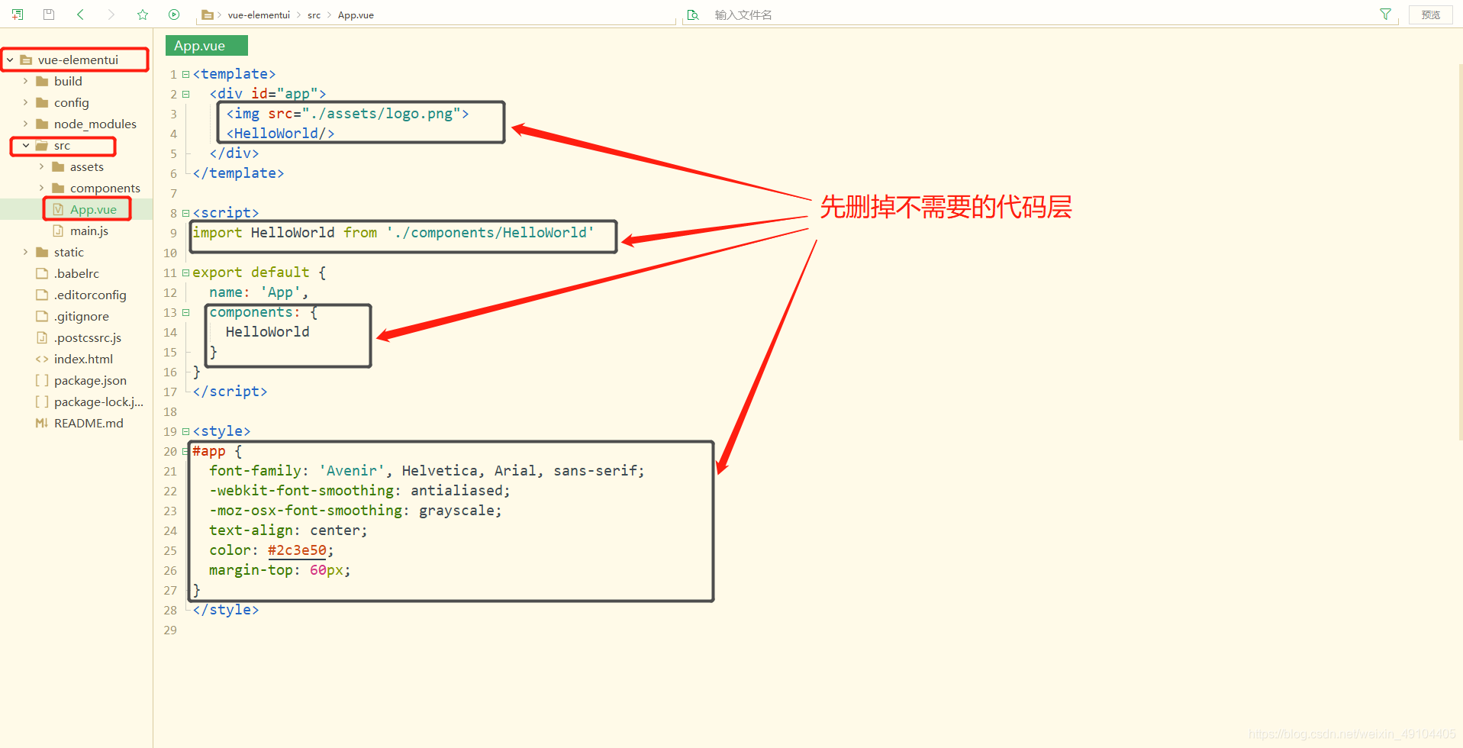Click the filter funnel icon
The width and height of the screenshot is (1463, 748).
pyautogui.click(x=1385, y=15)
